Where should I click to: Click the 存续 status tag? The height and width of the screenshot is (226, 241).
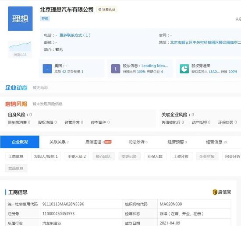click(45, 18)
